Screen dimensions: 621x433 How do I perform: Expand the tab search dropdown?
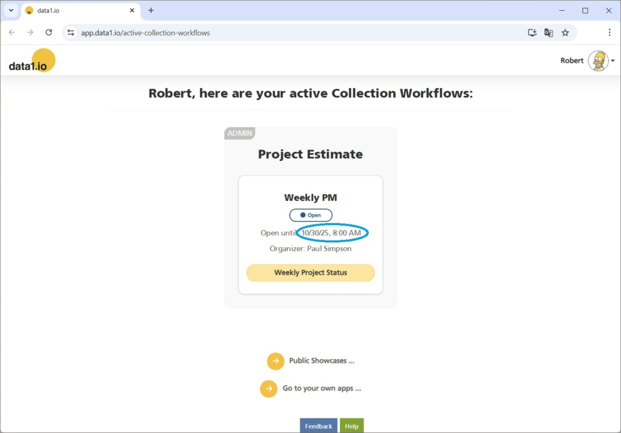11,10
